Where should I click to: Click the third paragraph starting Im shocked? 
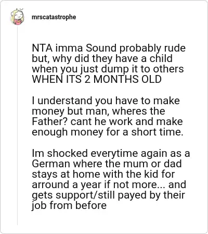111,179
